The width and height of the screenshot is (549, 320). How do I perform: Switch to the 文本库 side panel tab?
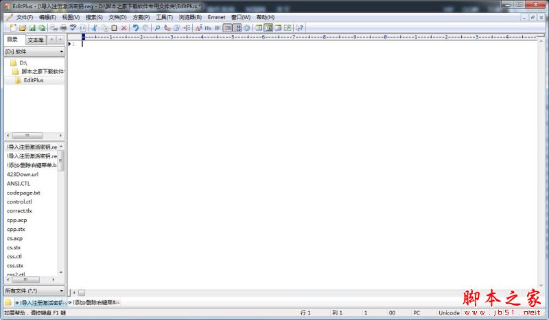(x=36, y=40)
